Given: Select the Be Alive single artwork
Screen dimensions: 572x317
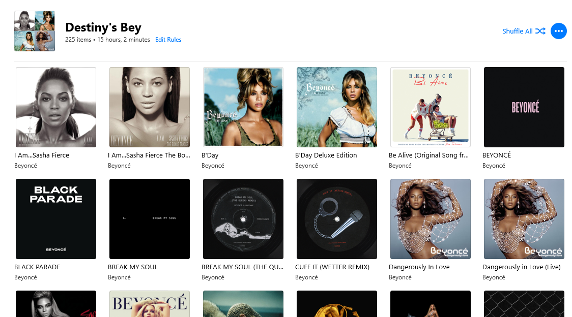Looking at the screenshot, I should [431, 107].
